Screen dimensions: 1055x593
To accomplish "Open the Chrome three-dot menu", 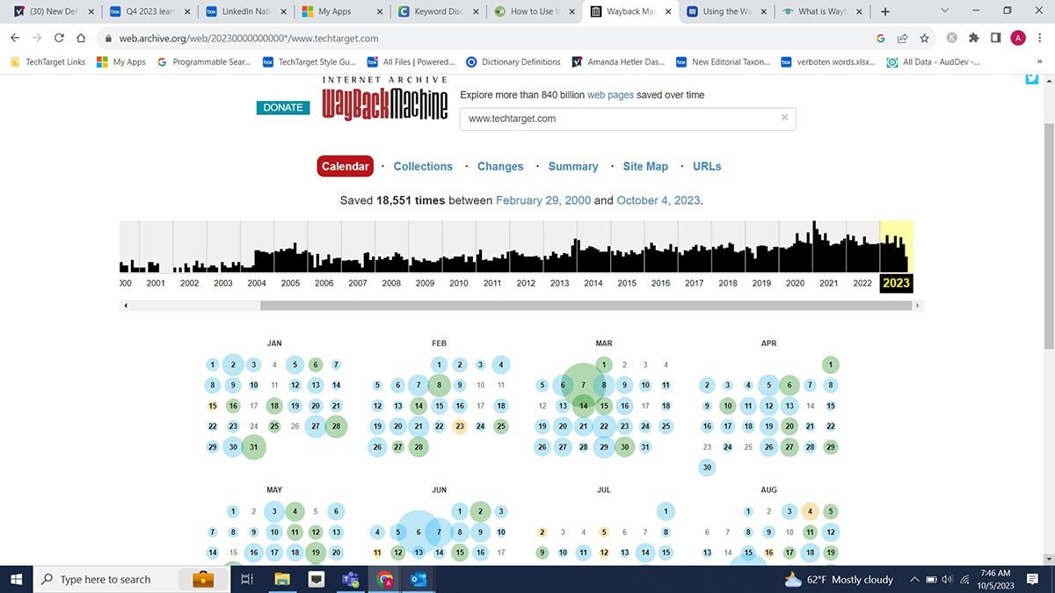I will coord(1038,38).
